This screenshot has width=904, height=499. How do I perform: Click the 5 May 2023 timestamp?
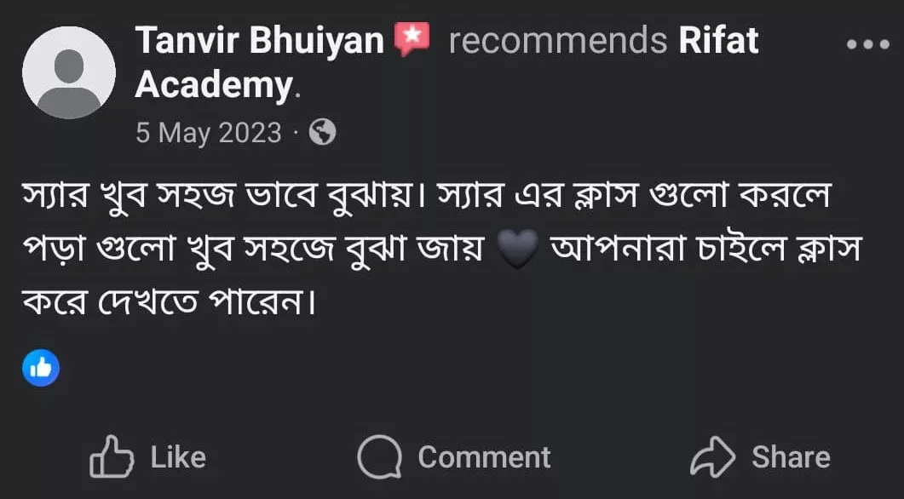(x=208, y=133)
